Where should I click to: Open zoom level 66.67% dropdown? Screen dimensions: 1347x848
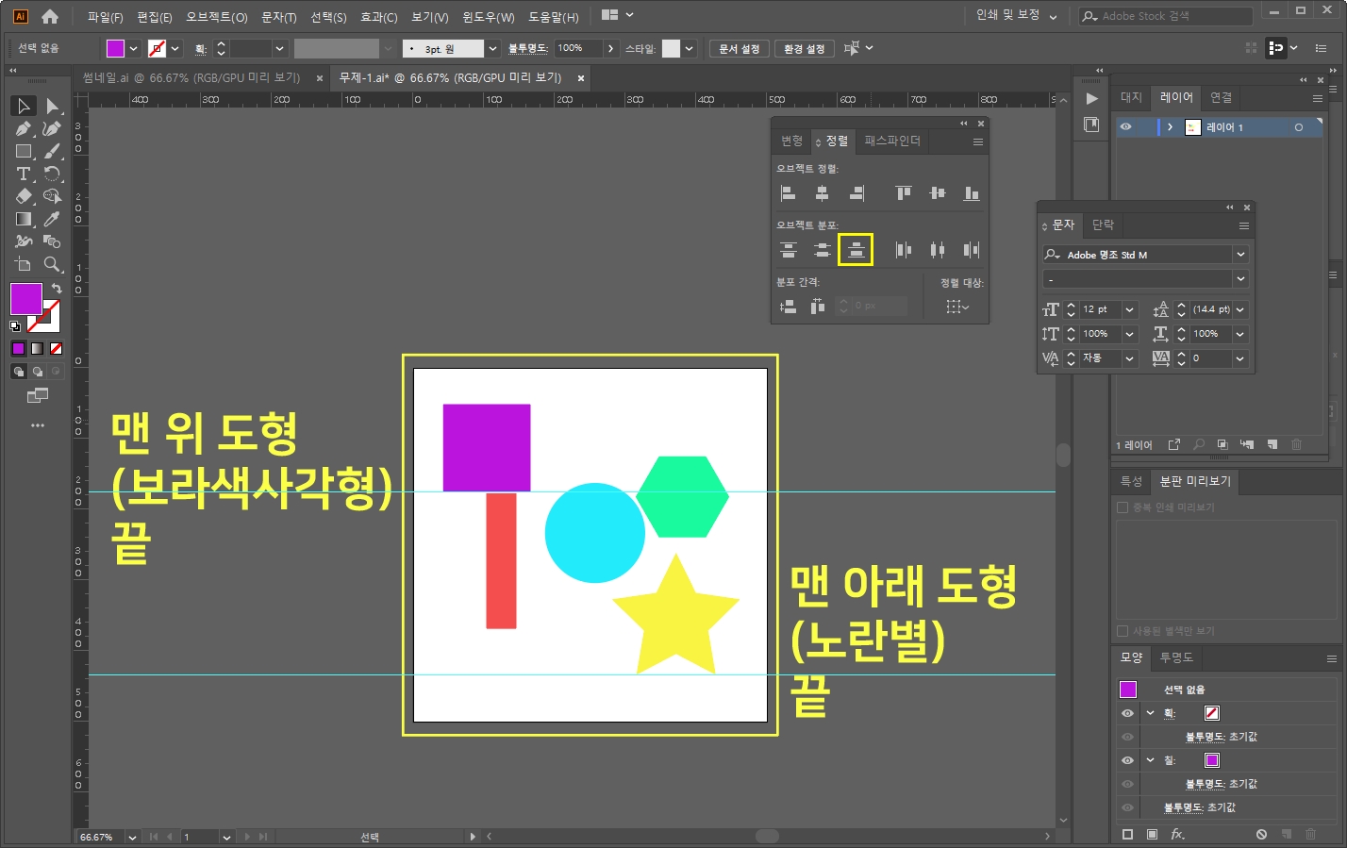[132, 837]
